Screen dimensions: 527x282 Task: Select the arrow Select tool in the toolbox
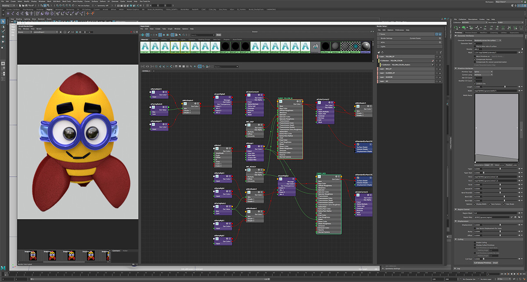[3, 21]
